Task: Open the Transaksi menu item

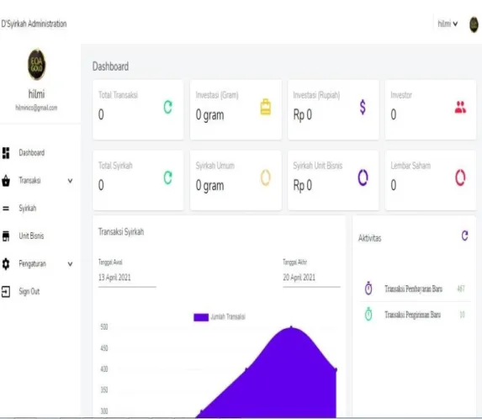Action: pyautogui.click(x=29, y=180)
